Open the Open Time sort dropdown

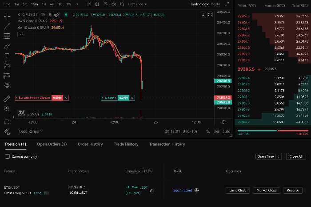[268, 156]
